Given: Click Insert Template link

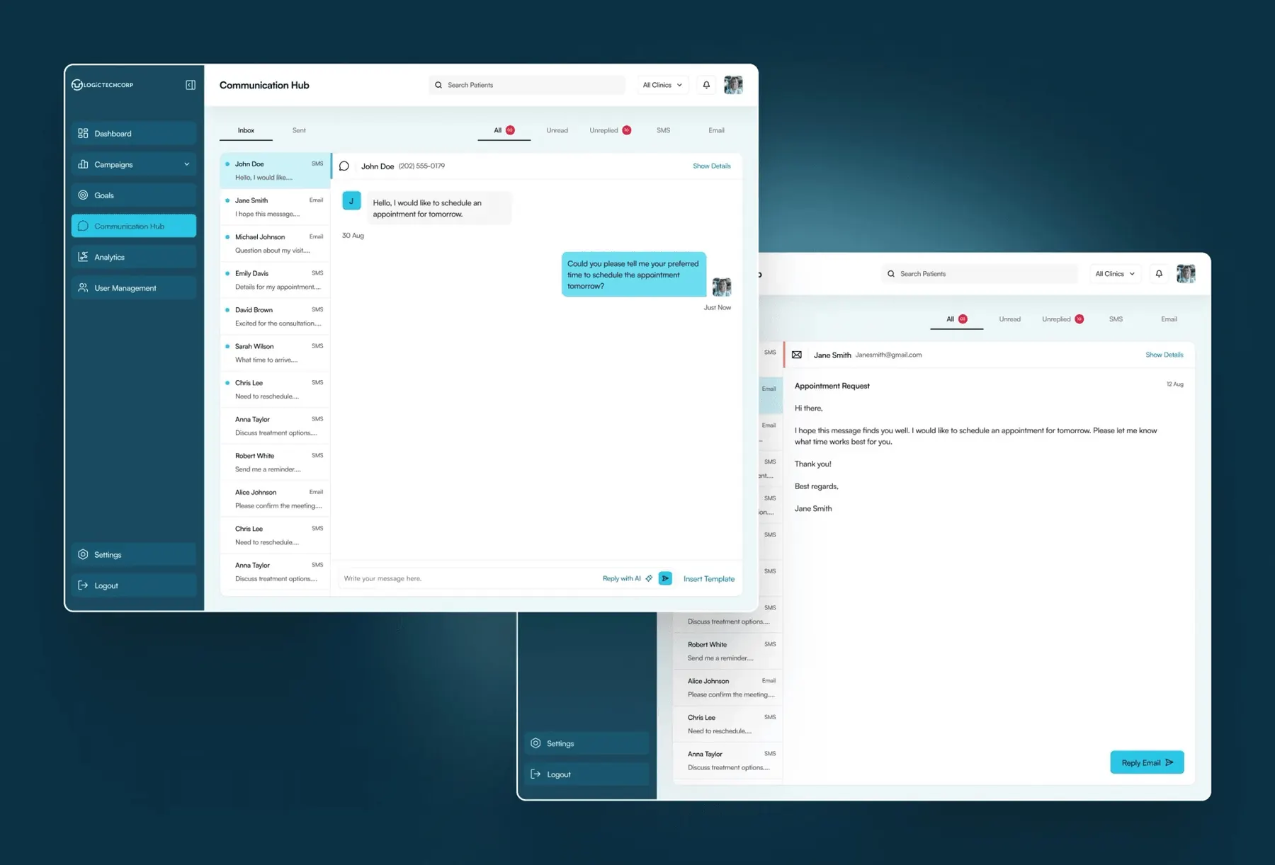Looking at the screenshot, I should pyautogui.click(x=708, y=579).
